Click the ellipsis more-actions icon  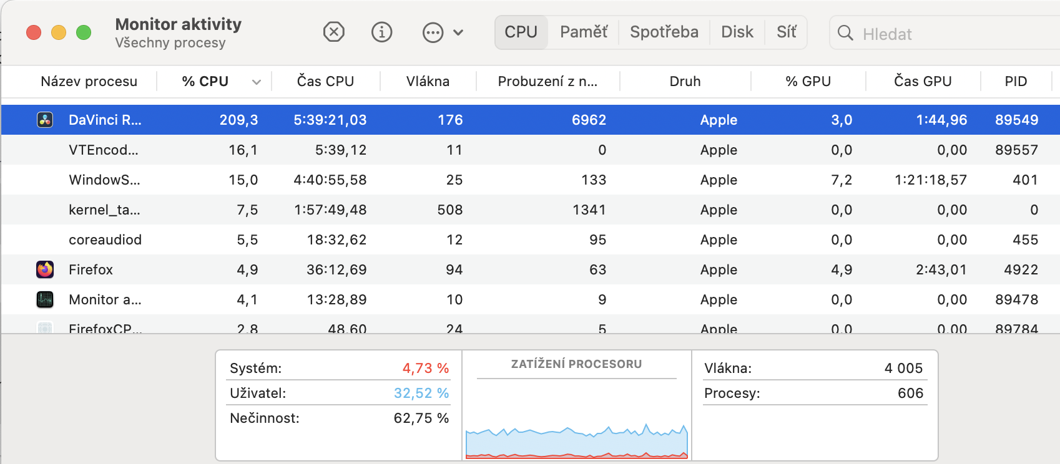click(433, 32)
